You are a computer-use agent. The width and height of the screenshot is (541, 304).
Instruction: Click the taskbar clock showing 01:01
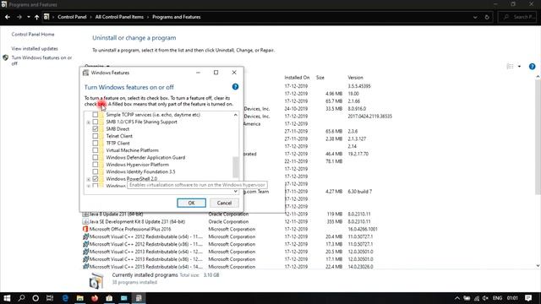coord(512,298)
